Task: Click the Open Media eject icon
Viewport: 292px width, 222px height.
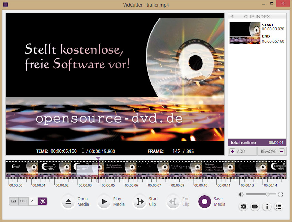Action: 68,202
